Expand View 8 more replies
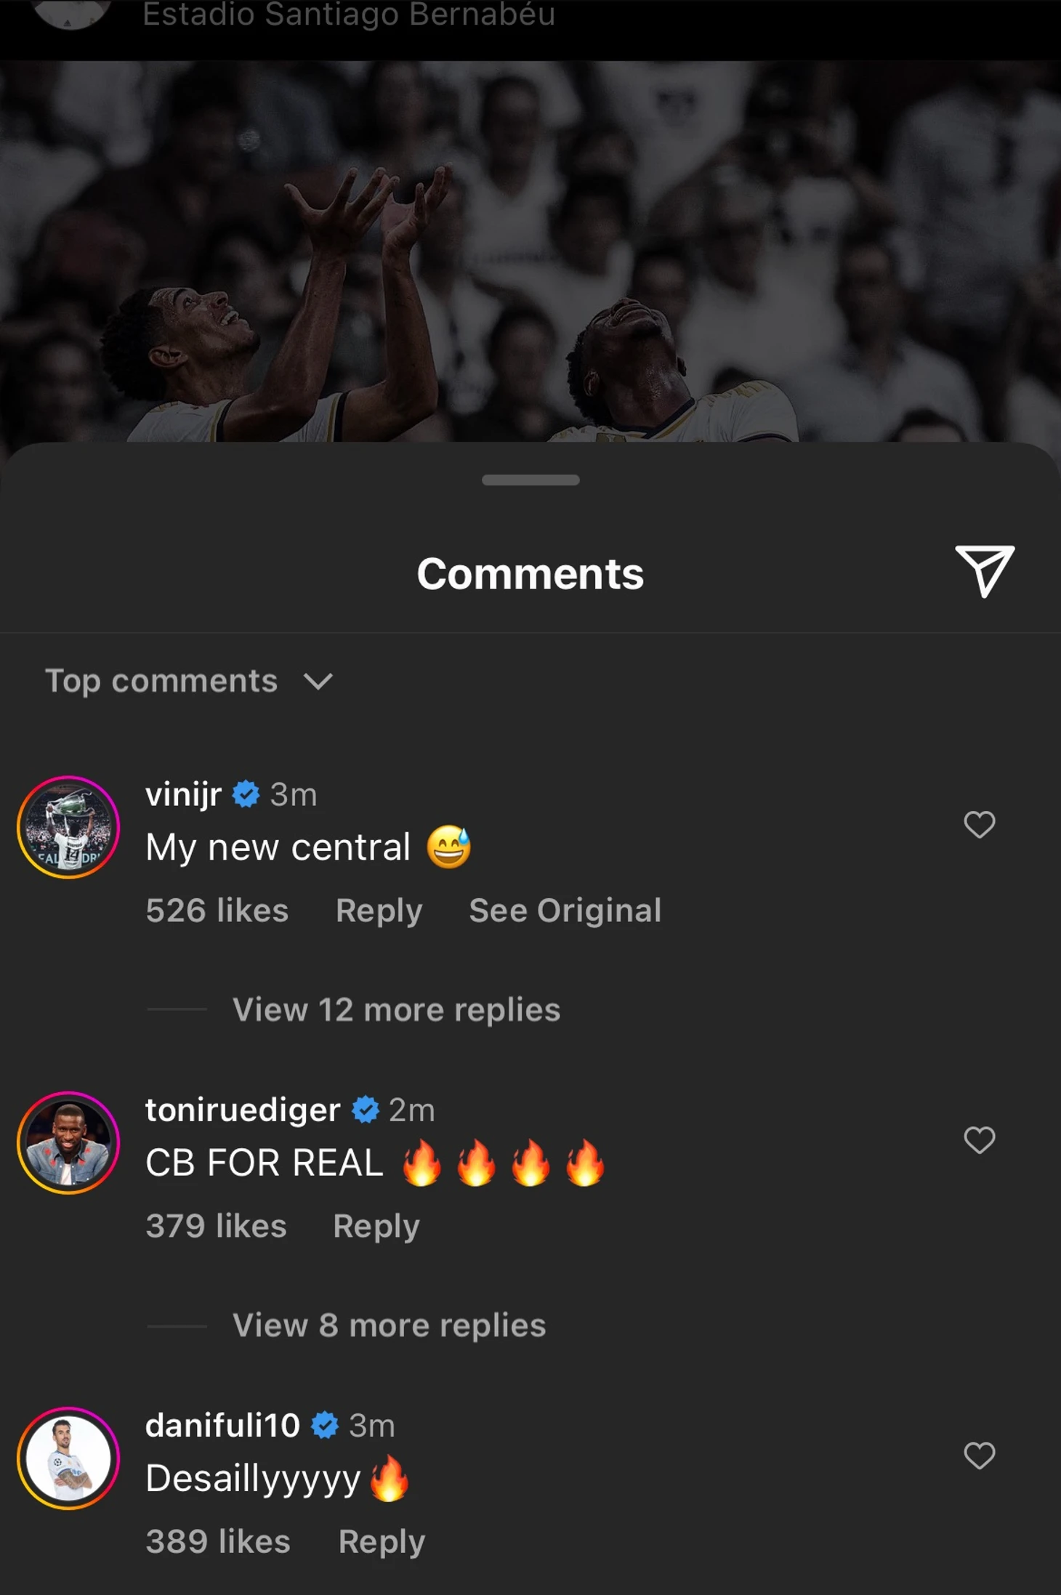The image size is (1061, 1595). (389, 1325)
